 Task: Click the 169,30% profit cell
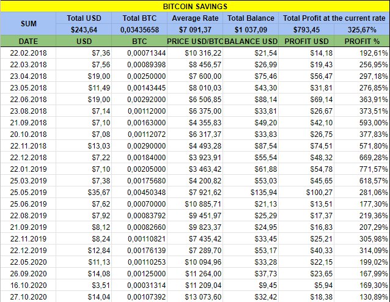pyautogui.click(x=362, y=285)
